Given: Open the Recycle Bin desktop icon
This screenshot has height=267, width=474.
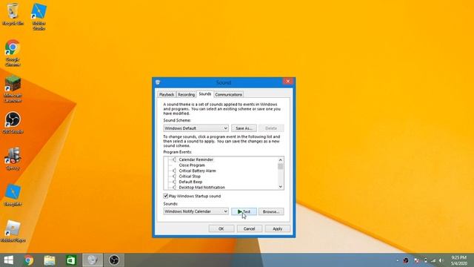Looking at the screenshot, I should (x=13, y=14).
